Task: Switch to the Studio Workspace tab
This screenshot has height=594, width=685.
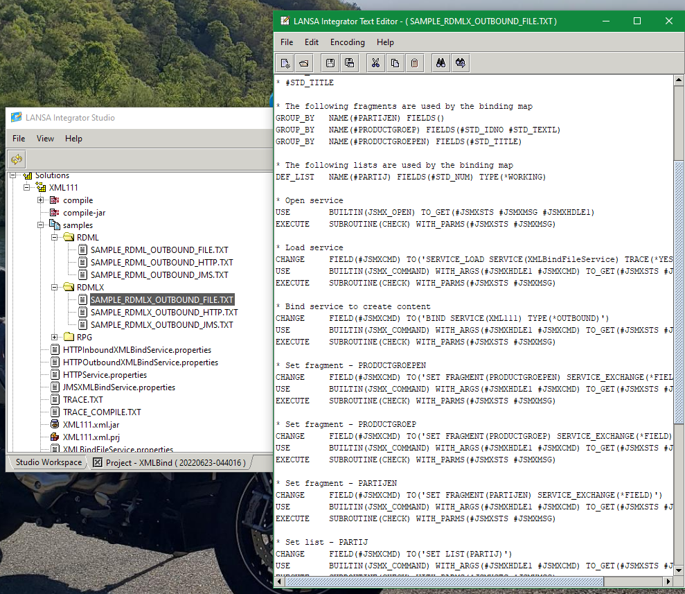Action: [48, 462]
